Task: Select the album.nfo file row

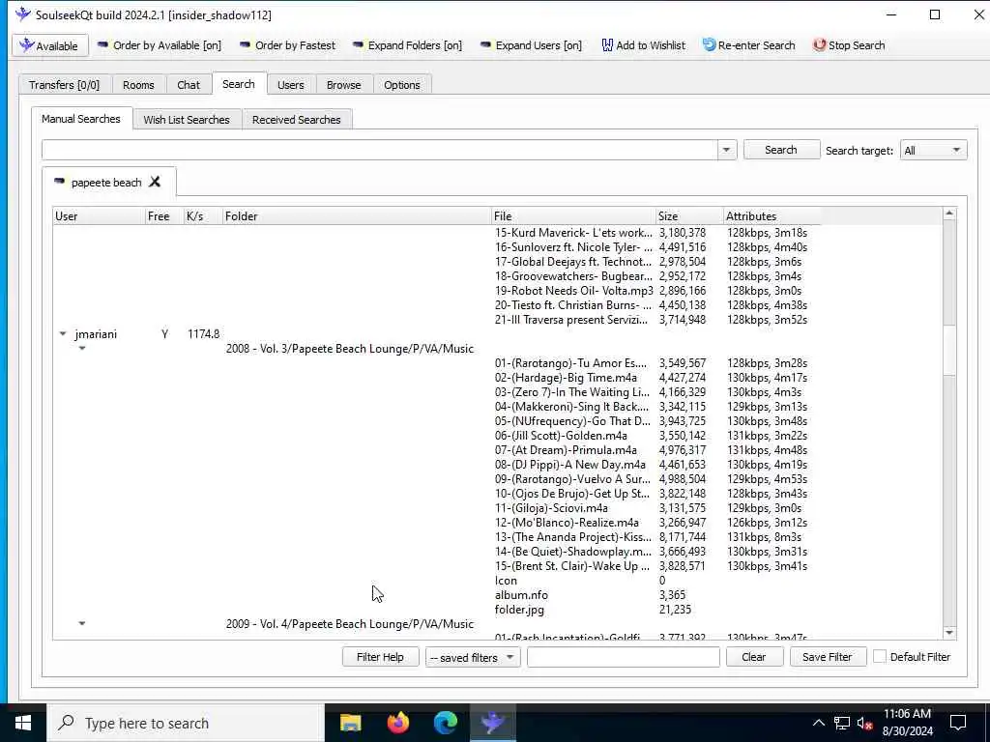Action: point(521,595)
